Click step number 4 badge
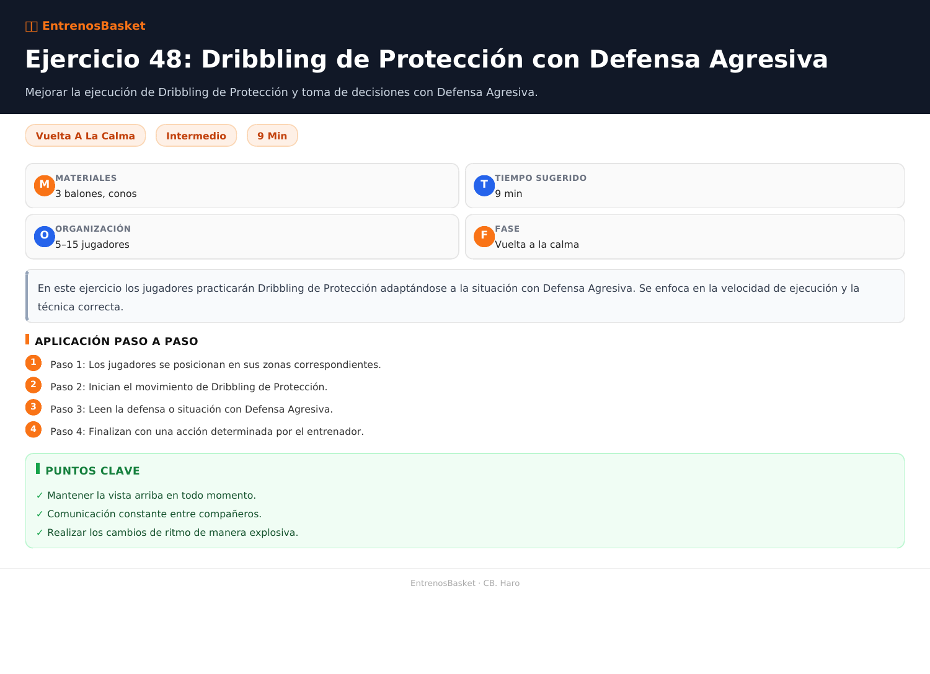930x674 pixels. pos(33,430)
